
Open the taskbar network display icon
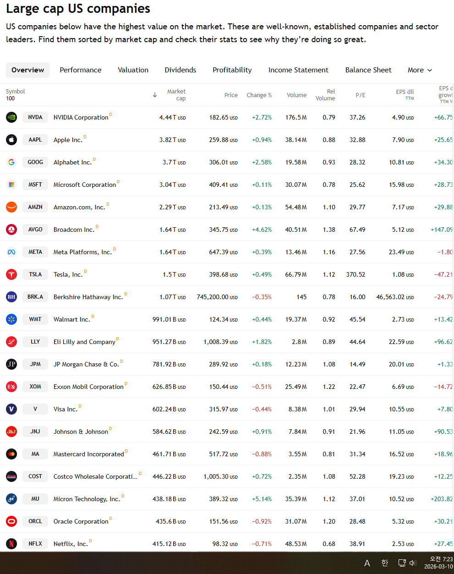402,563
